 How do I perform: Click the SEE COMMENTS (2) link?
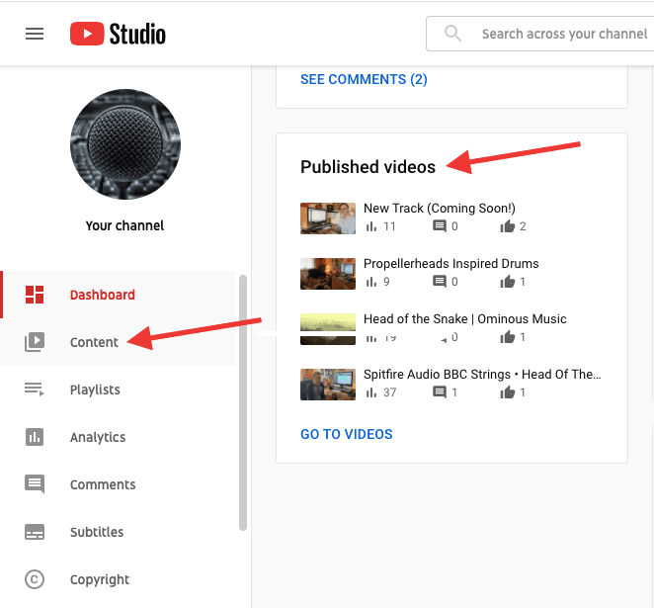point(364,79)
